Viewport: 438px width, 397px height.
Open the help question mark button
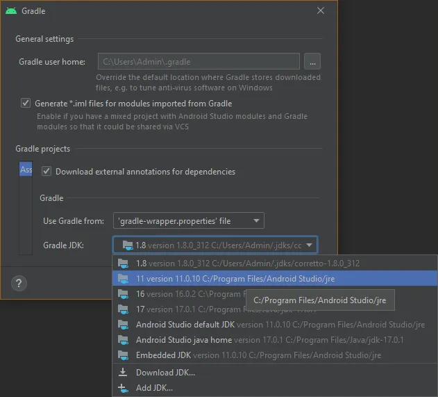tap(19, 284)
